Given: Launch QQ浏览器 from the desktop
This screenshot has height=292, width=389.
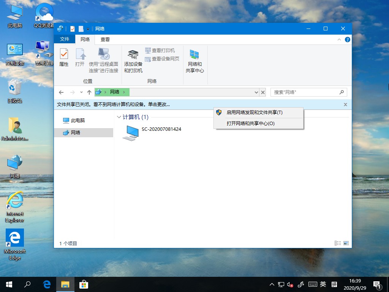Looking at the screenshot, I should tap(43, 11).
